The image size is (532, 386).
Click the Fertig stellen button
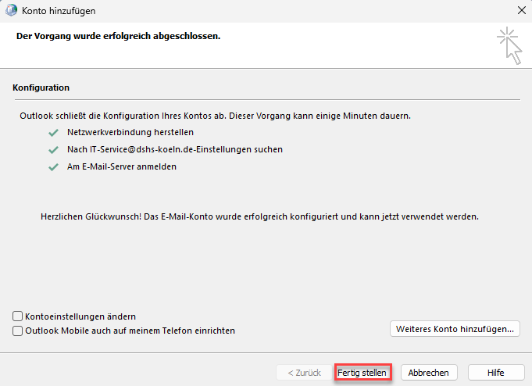(362, 373)
